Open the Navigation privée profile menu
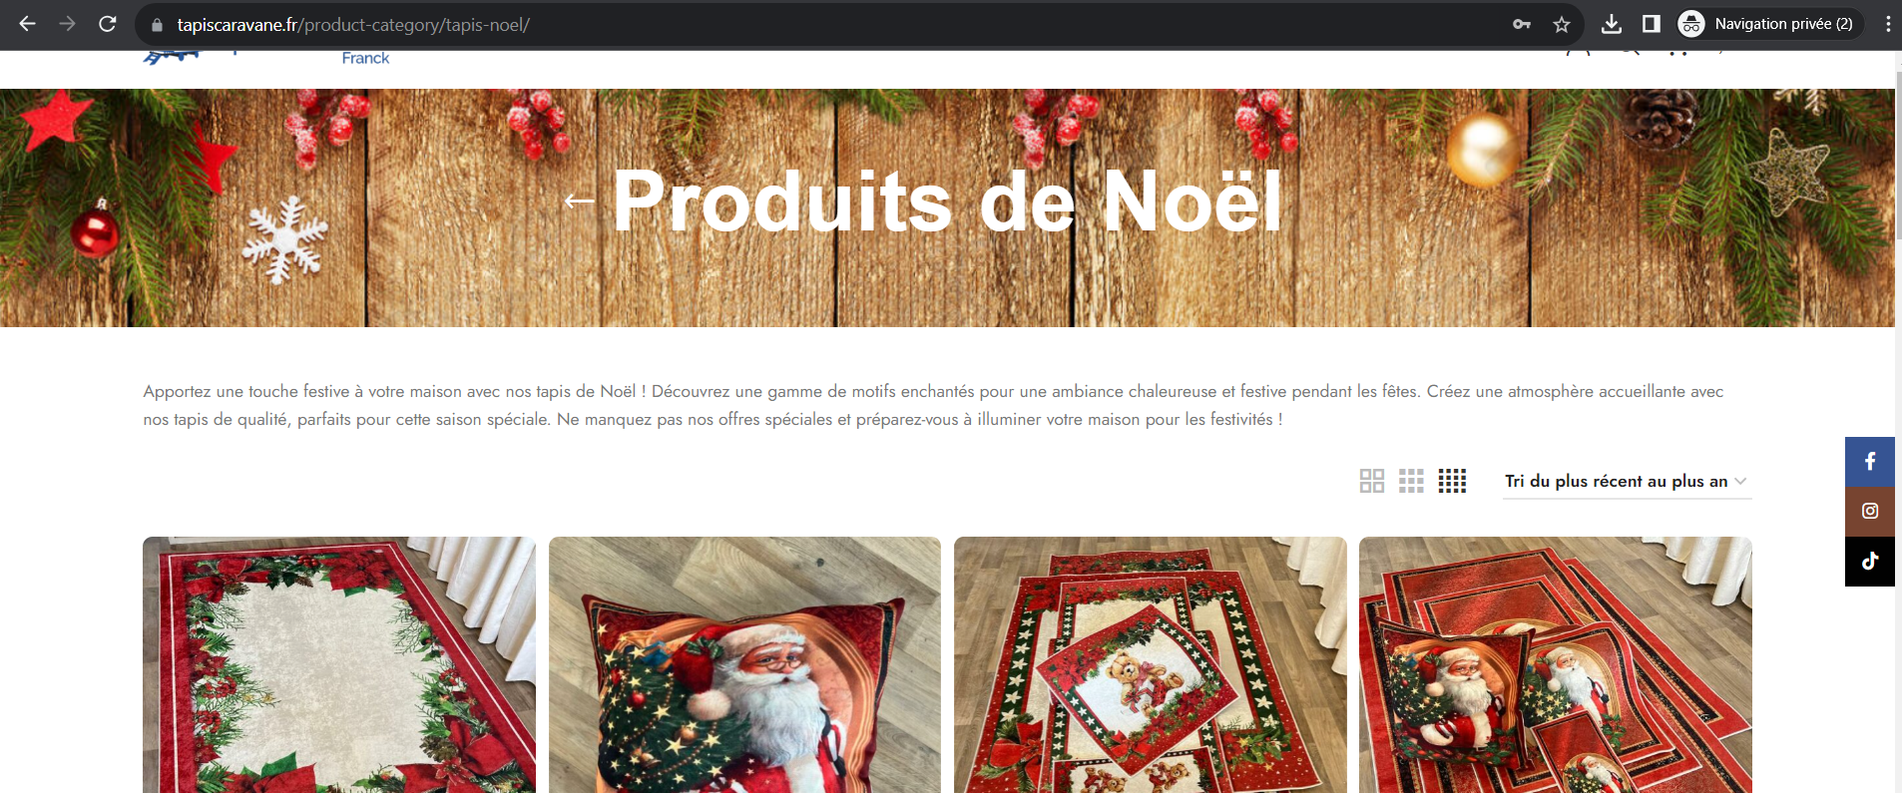1902x793 pixels. tap(1769, 24)
